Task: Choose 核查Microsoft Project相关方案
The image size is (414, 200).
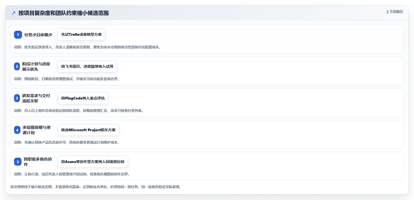Action: [x=88, y=130]
